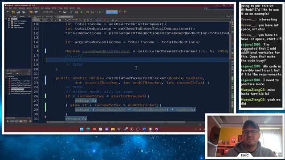Open the dropdown arrow next to Run

[84, 12]
